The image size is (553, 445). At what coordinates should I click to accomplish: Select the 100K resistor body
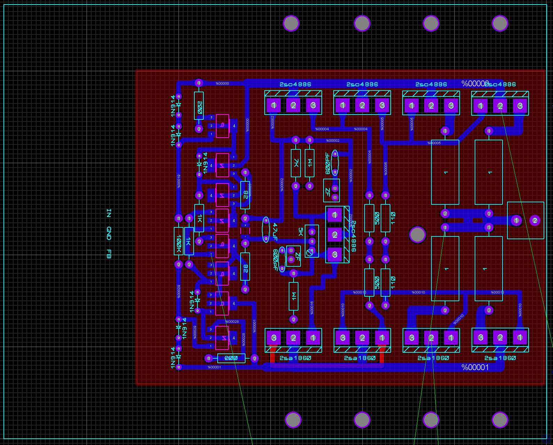click(x=179, y=241)
